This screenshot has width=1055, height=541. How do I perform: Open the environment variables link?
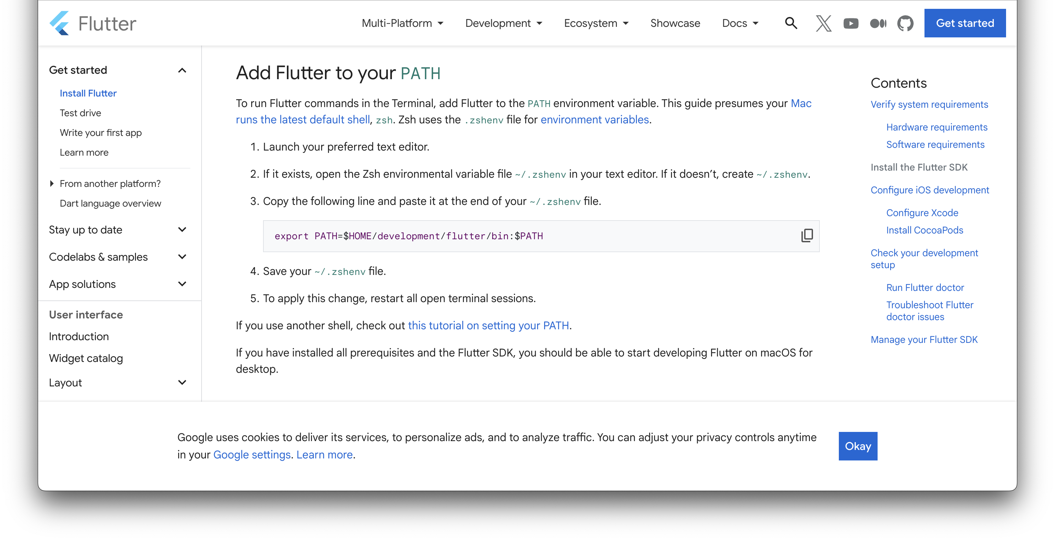point(595,120)
